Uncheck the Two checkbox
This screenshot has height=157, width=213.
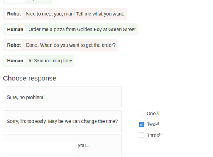(x=141, y=124)
